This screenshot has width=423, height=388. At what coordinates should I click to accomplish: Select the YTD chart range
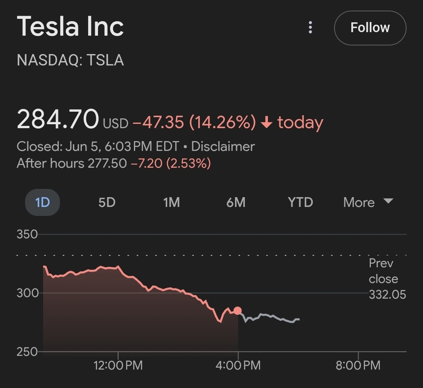300,202
